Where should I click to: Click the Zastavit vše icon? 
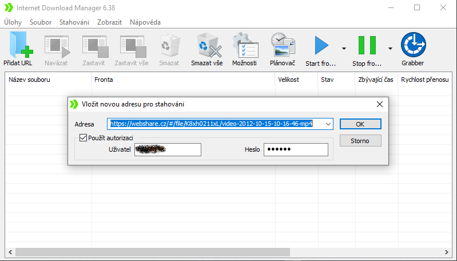click(133, 47)
